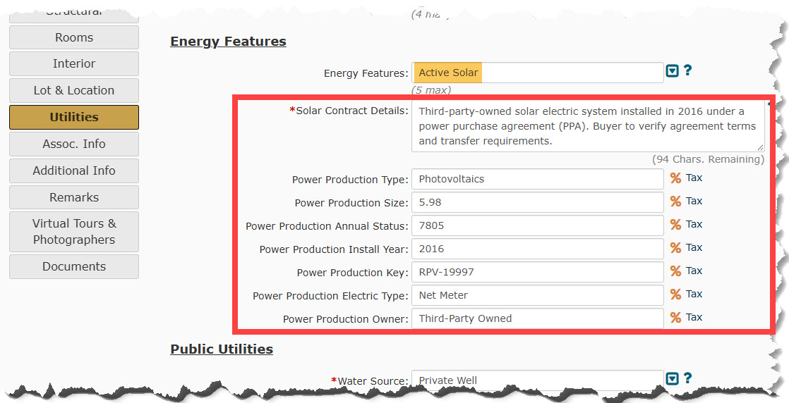
Task: Click the Power Production Type field
Action: click(537, 179)
